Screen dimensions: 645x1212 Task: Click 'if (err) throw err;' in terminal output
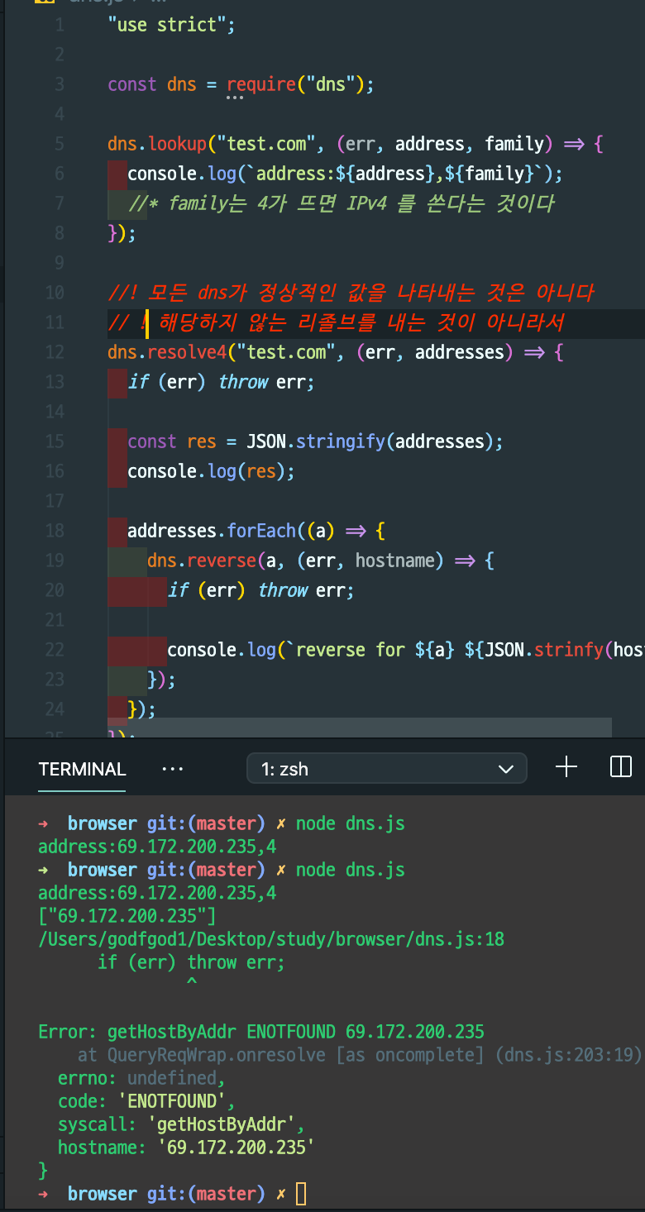pyautogui.click(x=192, y=962)
